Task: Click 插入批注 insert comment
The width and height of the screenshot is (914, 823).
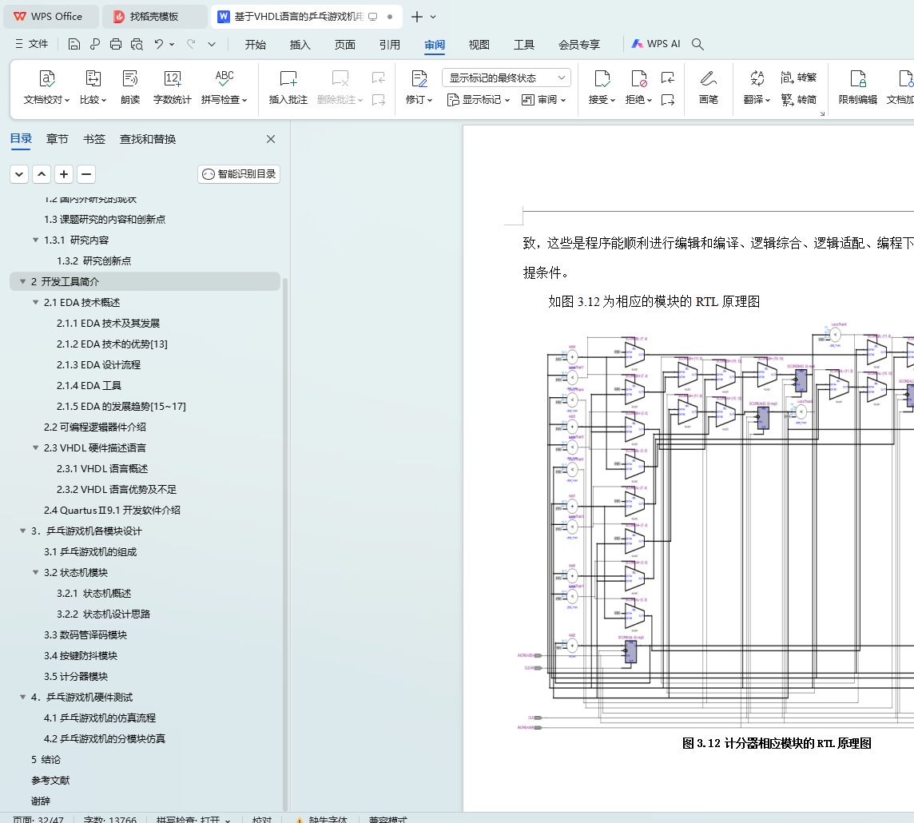Action: point(288,87)
